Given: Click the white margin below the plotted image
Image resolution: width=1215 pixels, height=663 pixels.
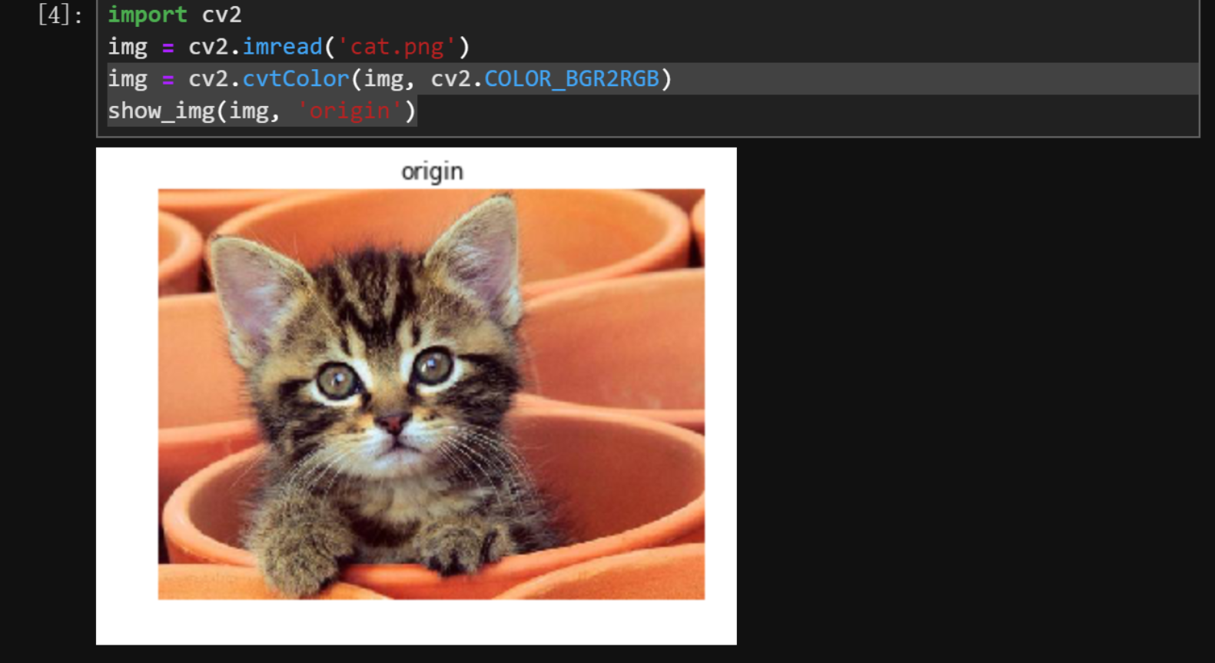Looking at the screenshot, I should [416, 622].
